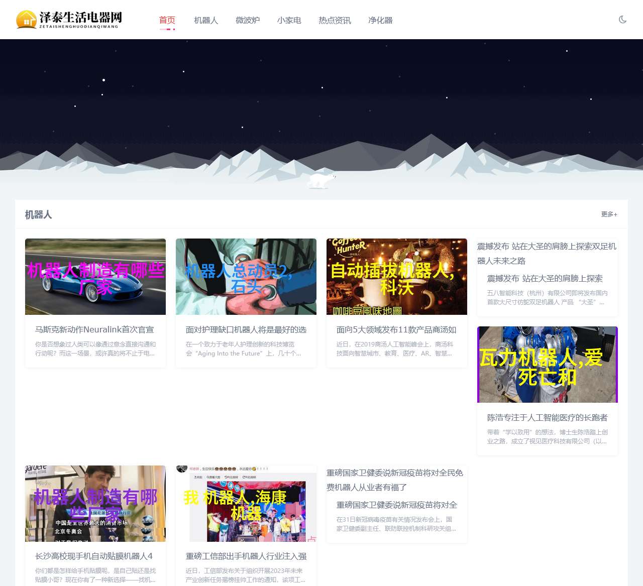Open headline 重磅国家卫健委说新冠疫苗将对全民免费机器人从业者有福了
Screen dimensions: 643x586
point(395,480)
